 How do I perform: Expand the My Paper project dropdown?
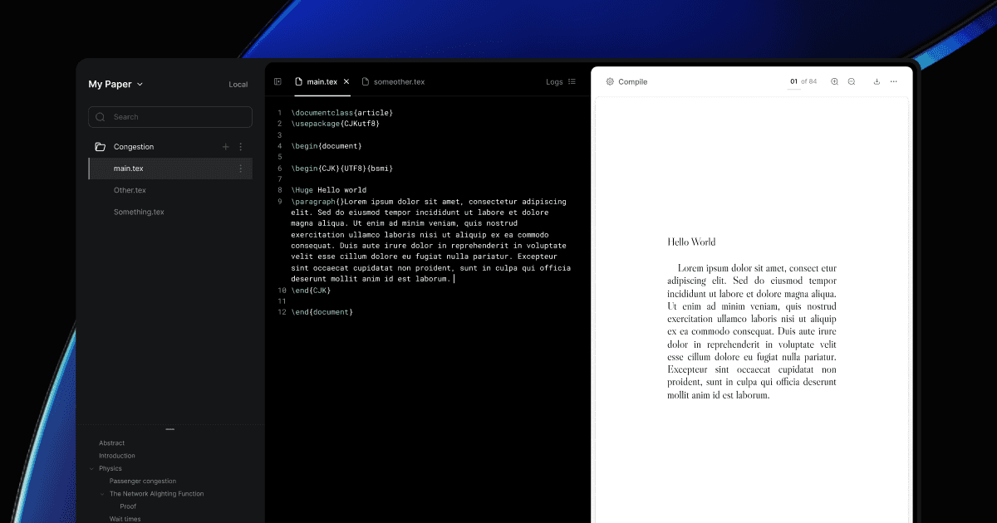pyautogui.click(x=141, y=84)
